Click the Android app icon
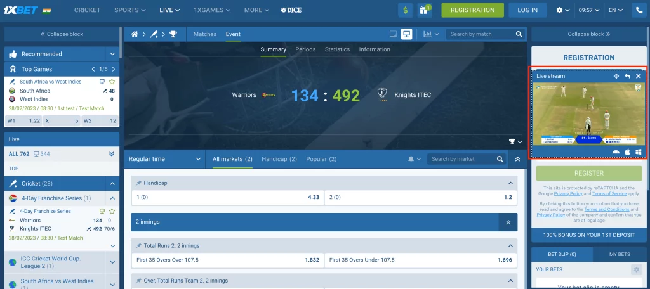 point(616,152)
